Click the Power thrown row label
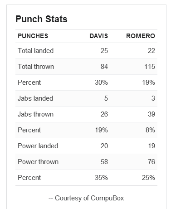The height and width of the screenshot is (209, 171). (x=38, y=162)
